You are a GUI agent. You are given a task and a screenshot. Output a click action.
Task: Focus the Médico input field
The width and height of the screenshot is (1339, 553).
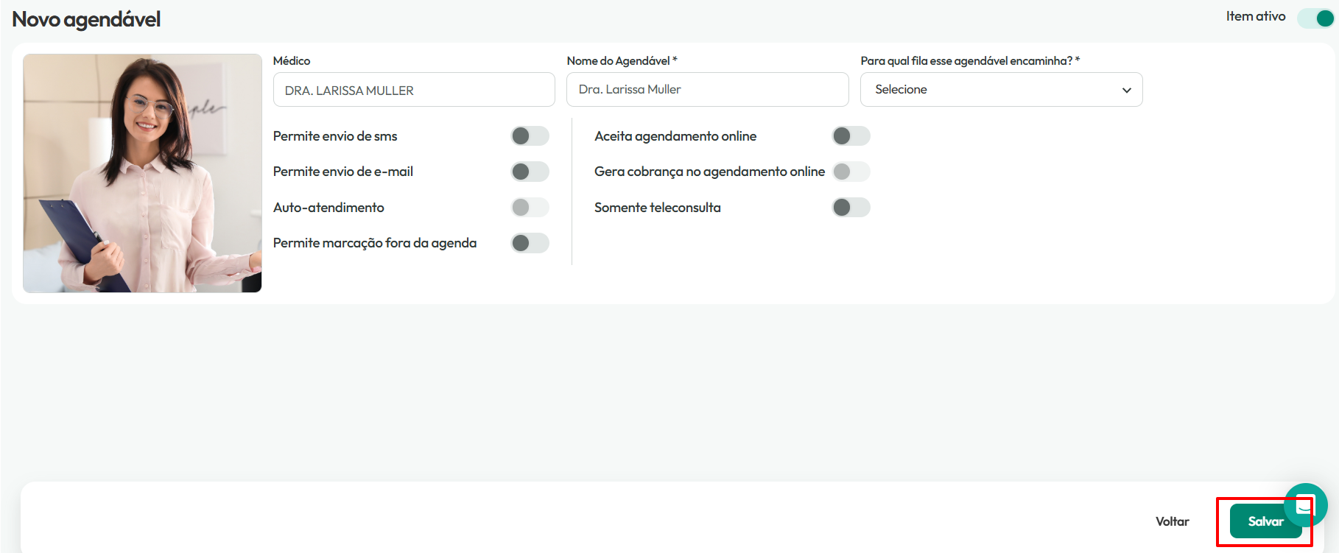tap(414, 90)
